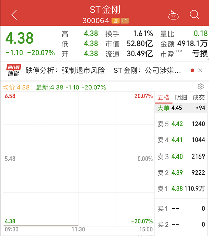Select the 卖1 4.38 order row
The image size is (209, 236).
click(x=181, y=189)
